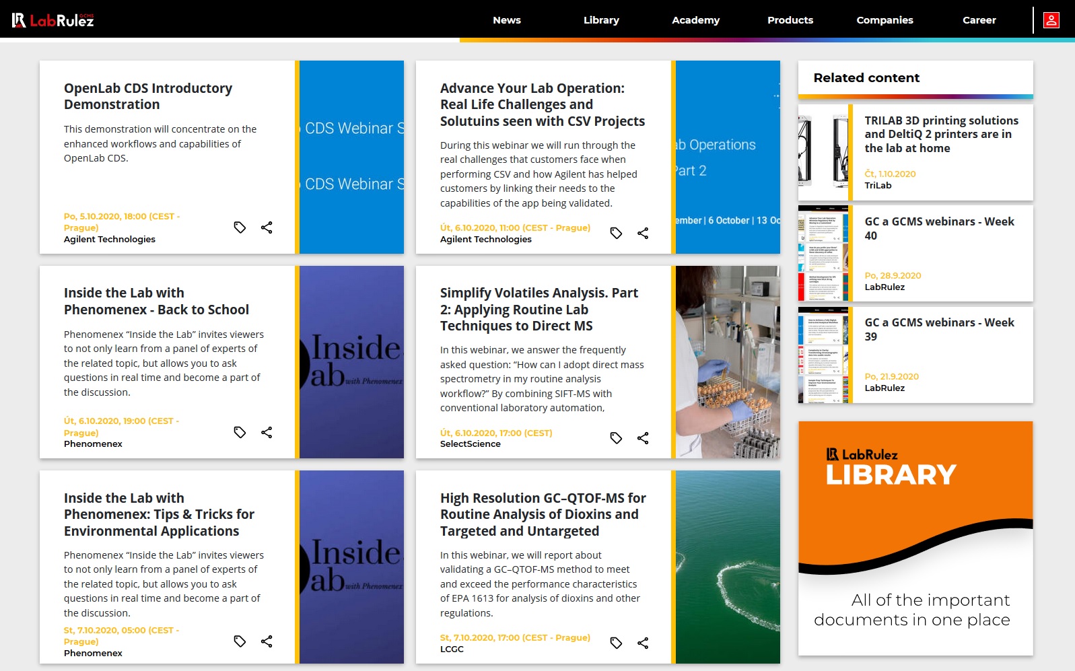Click date Út, 6.10.2020, 11:00 text
The height and width of the screenshot is (671, 1075).
click(515, 227)
